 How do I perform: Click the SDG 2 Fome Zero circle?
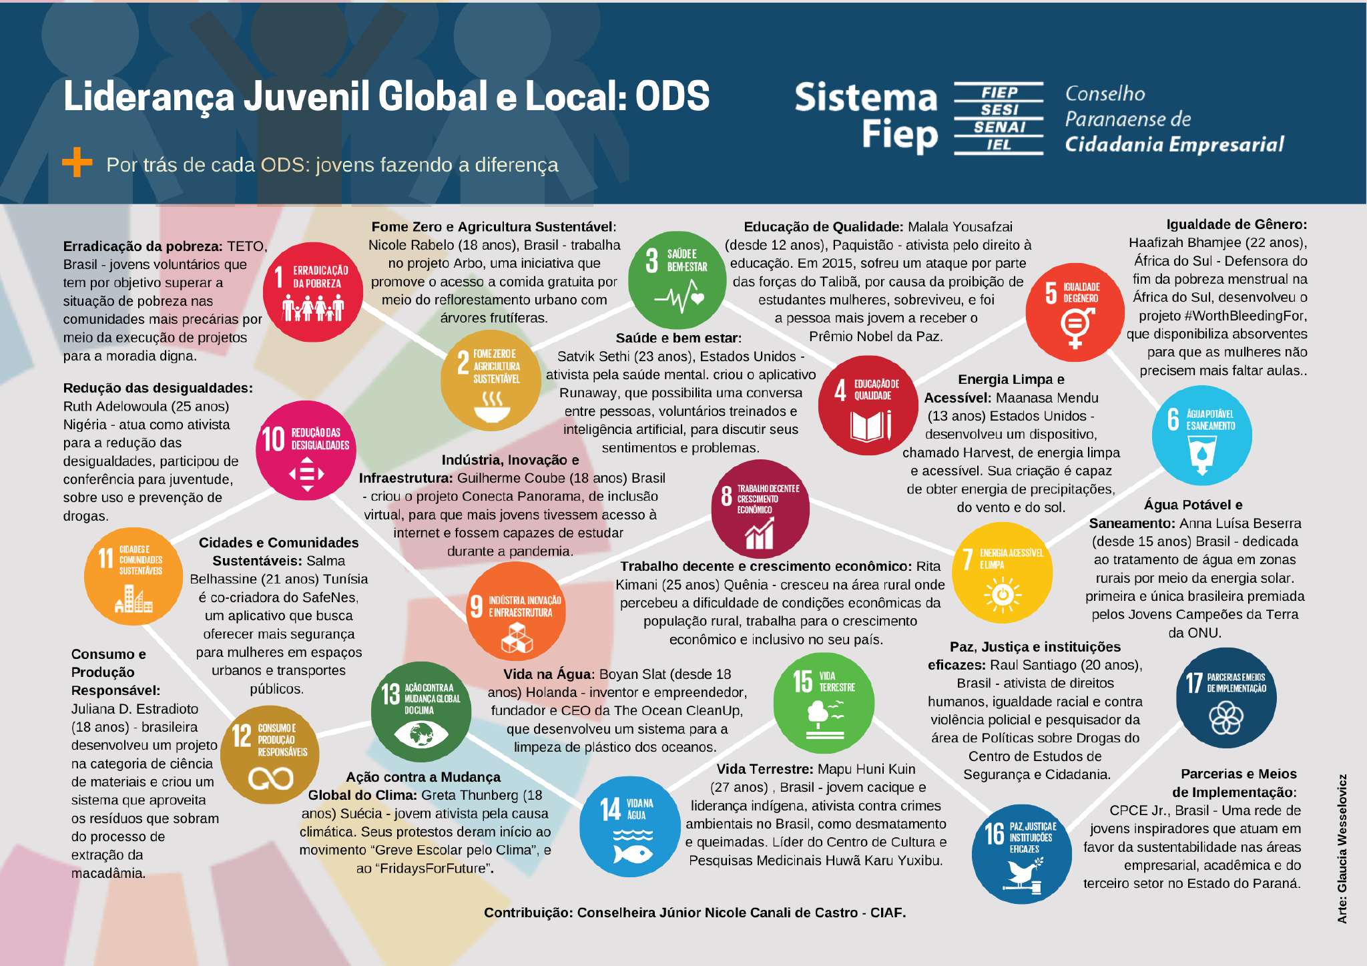click(x=491, y=380)
